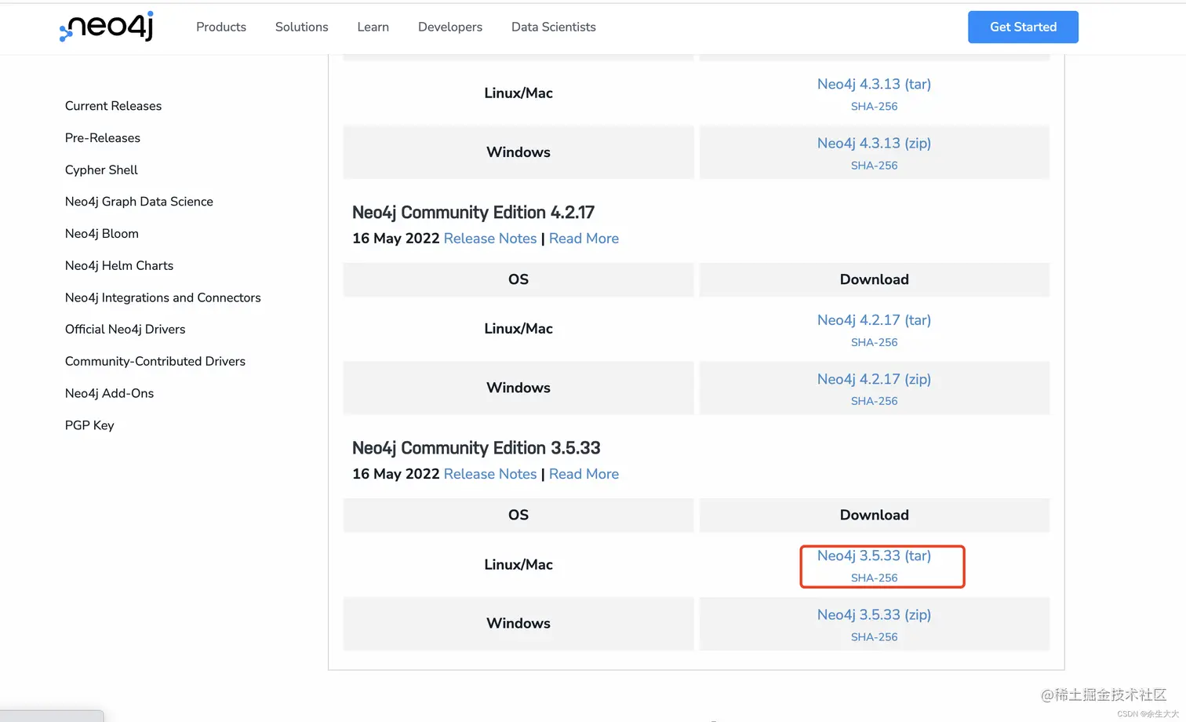The width and height of the screenshot is (1186, 722).
Task: Click the Neo4j logo
Action: pyautogui.click(x=107, y=27)
